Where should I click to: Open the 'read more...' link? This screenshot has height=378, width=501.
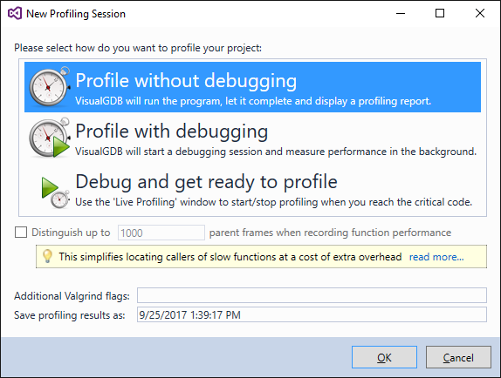[436, 257]
